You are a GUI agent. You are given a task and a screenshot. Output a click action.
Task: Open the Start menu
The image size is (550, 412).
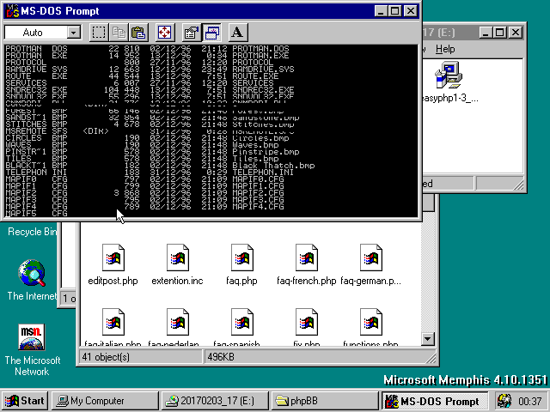click(x=25, y=401)
